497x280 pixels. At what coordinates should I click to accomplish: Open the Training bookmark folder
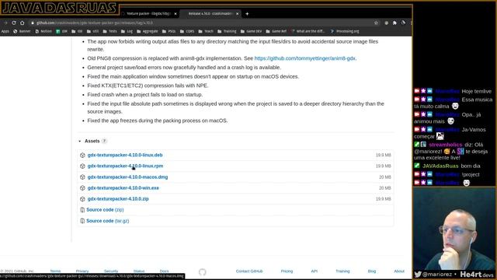pos(227,31)
